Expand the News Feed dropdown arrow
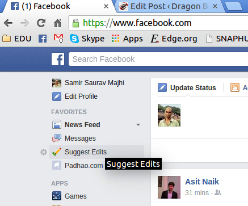Image resolution: width=248 pixels, height=206 pixels. pyautogui.click(x=138, y=125)
